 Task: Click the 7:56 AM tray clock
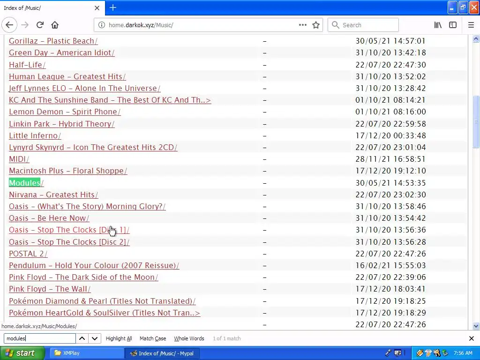[x=463, y=353]
